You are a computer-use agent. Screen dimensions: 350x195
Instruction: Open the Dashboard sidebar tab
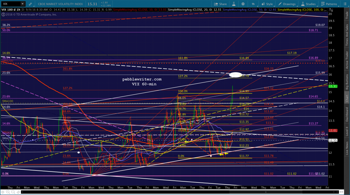coord(347,115)
